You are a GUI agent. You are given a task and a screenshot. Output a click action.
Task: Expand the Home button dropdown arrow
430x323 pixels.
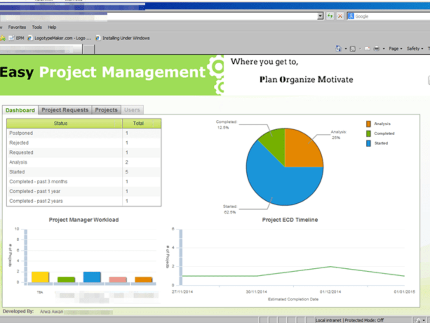[x=346, y=49]
